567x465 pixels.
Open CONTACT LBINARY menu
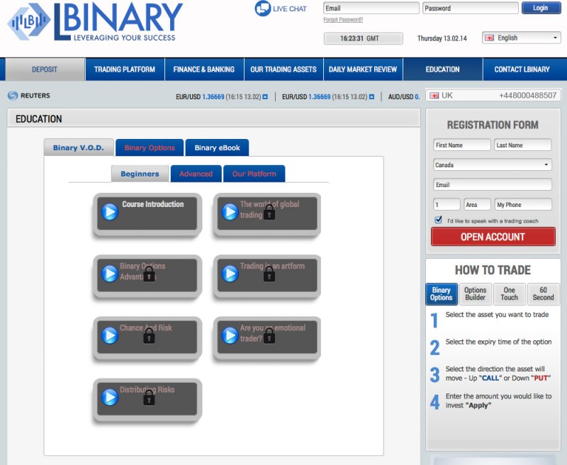pos(522,69)
